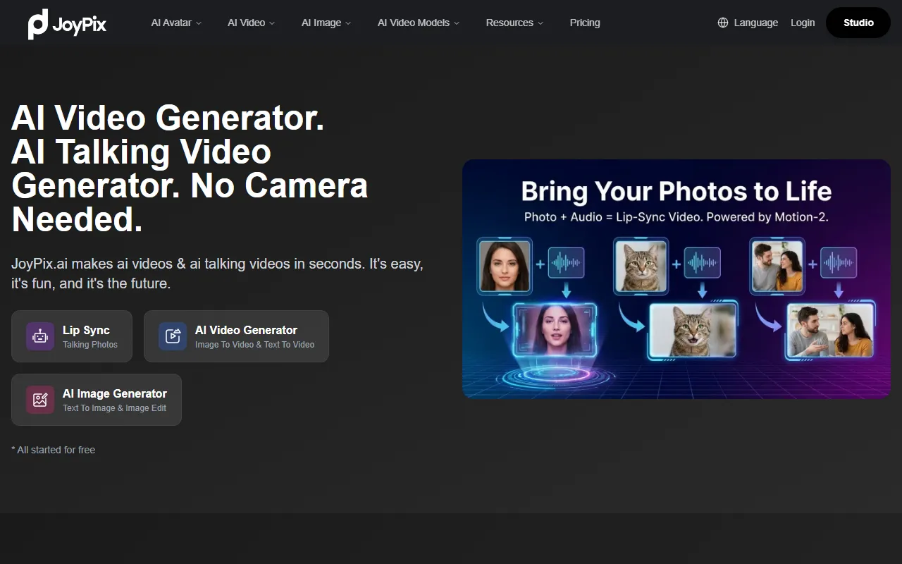Screen dimensions: 902x564
Task: Click the AI Video Generator play icon
Action: point(173,336)
